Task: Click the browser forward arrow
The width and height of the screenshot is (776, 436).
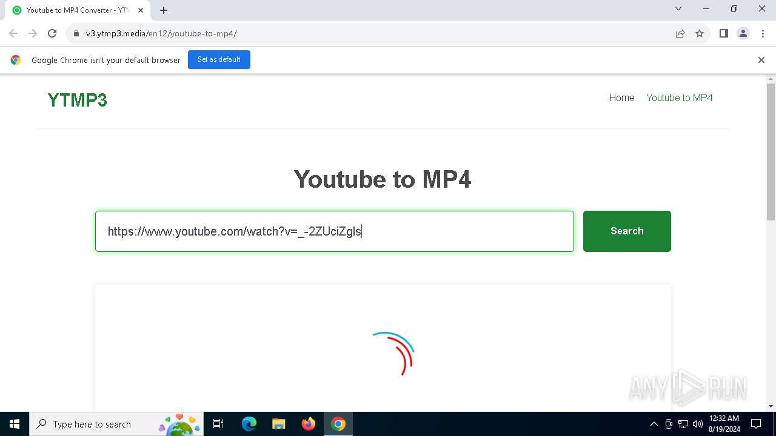Action: pyautogui.click(x=33, y=33)
